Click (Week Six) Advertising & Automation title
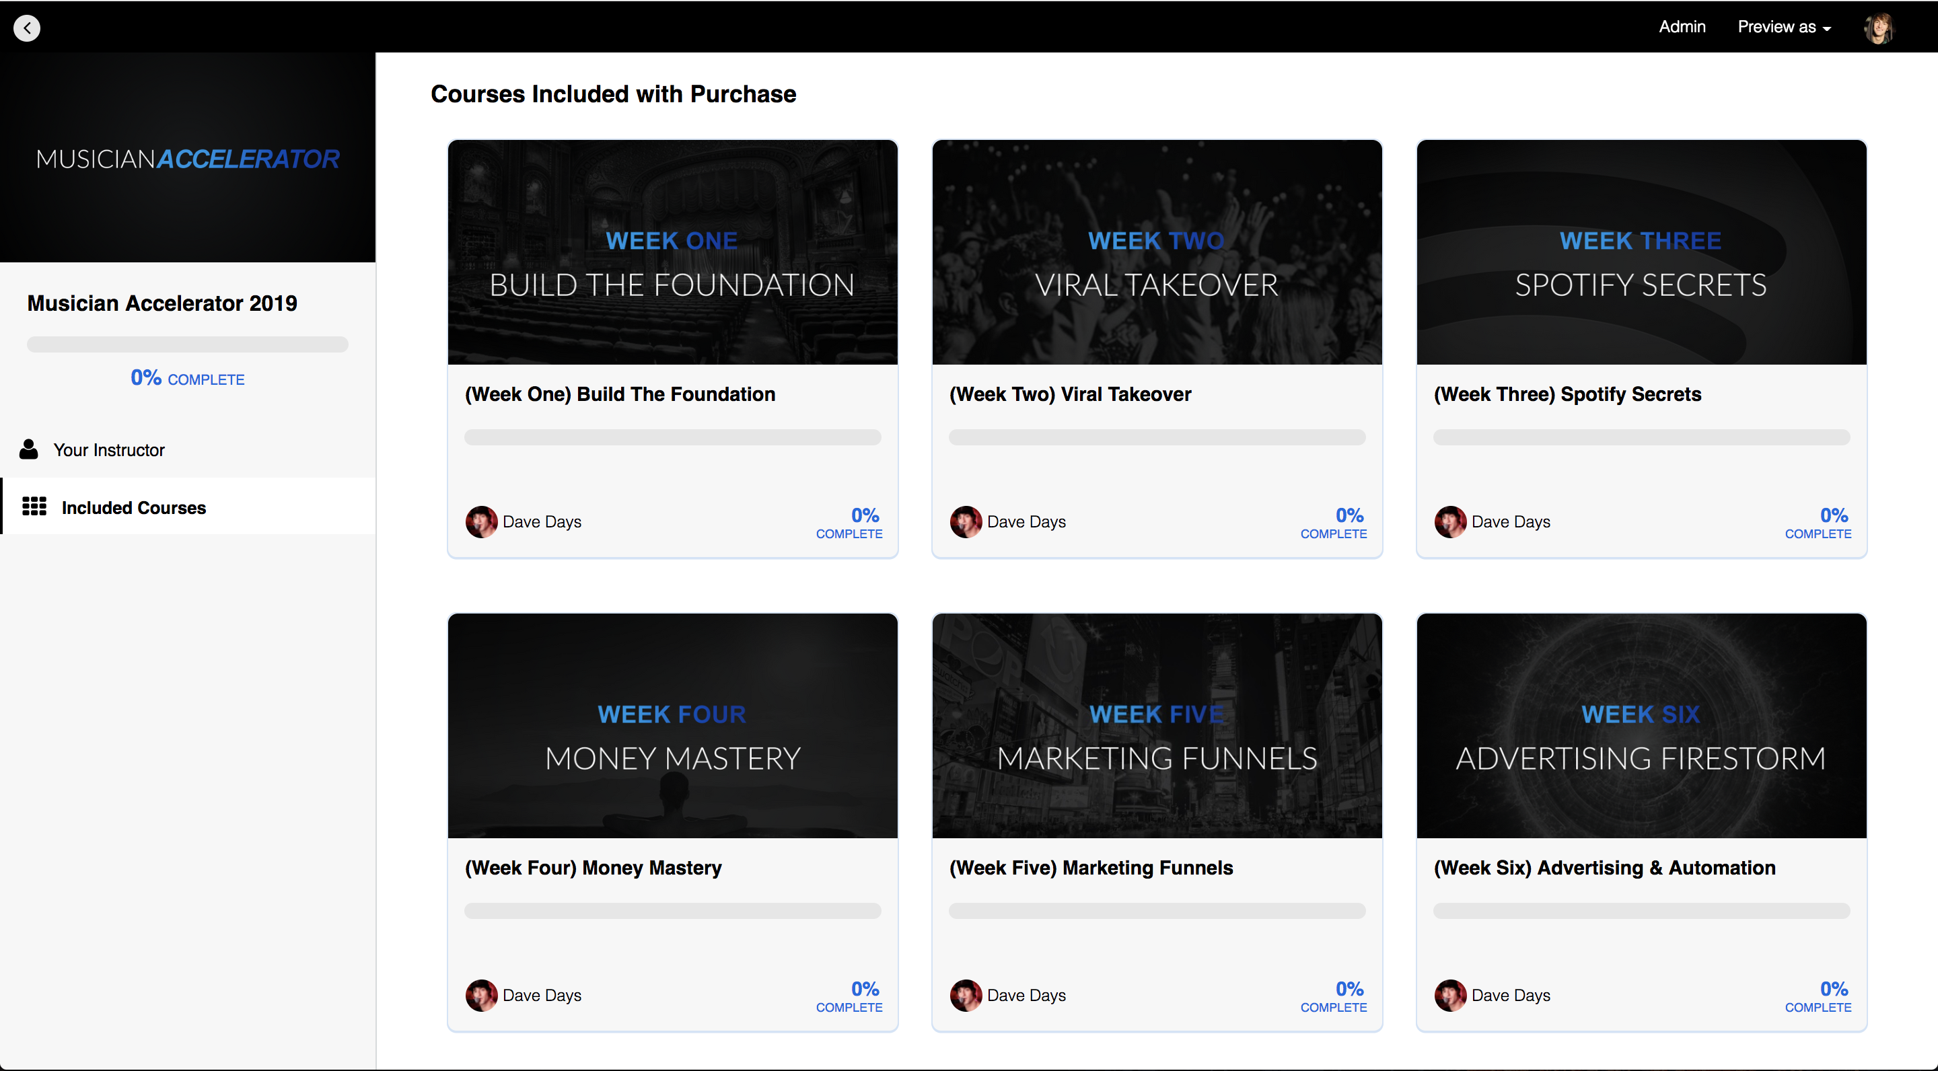 [x=1605, y=868]
